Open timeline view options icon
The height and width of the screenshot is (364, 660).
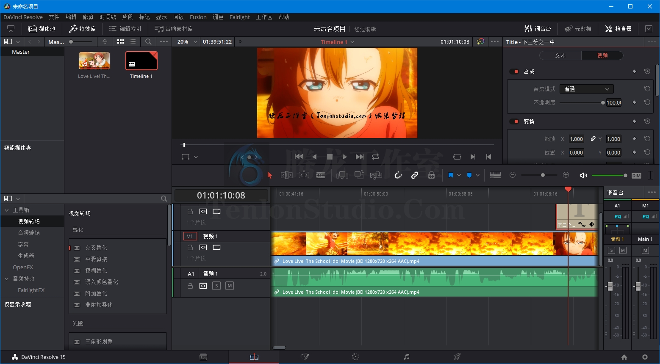coord(495,175)
